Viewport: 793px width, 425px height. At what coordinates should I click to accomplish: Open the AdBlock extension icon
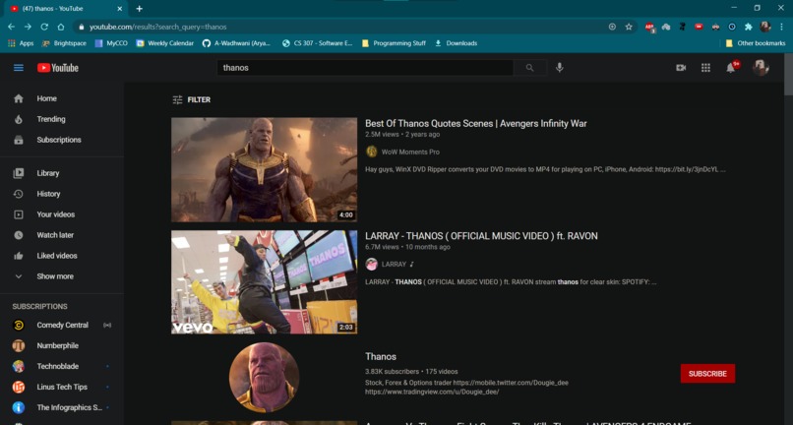(650, 28)
